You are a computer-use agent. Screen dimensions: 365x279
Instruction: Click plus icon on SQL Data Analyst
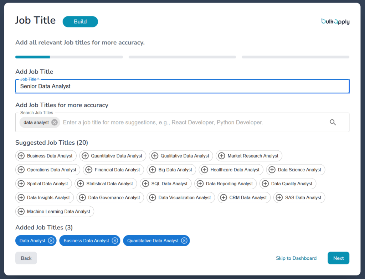[x=145, y=184]
